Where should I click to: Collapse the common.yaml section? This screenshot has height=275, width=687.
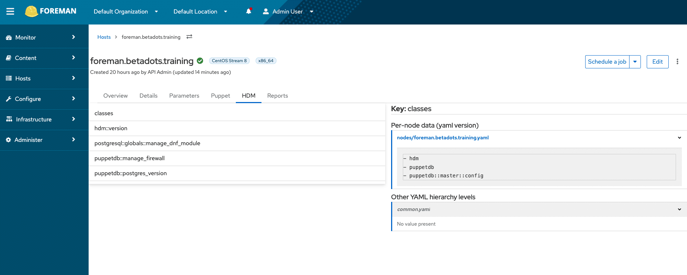(679, 210)
